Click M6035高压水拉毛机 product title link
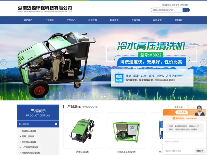The image size is (207, 155). click(x=126, y=152)
